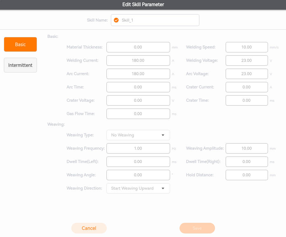Click the Hold Distance input field
Image resolution: width=286 pixels, height=237 pixels.
(x=246, y=175)
